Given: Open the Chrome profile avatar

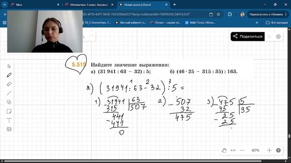Looking at the screenshot, I should [x=242, y=14].
